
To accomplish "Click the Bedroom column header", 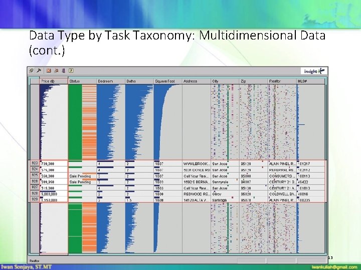I will (111, 81).
